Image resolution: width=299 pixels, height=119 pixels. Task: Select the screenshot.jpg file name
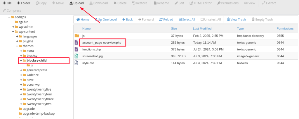tap(93, 56)
